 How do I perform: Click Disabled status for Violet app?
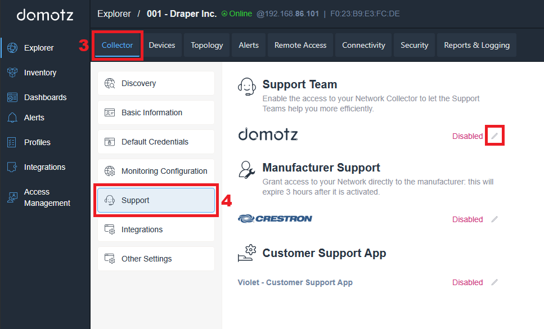click(x=467, y=282)
